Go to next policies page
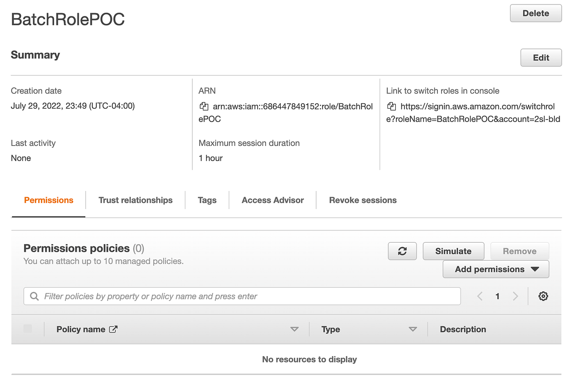Screen dimensions: 574x382 (515, 296)
